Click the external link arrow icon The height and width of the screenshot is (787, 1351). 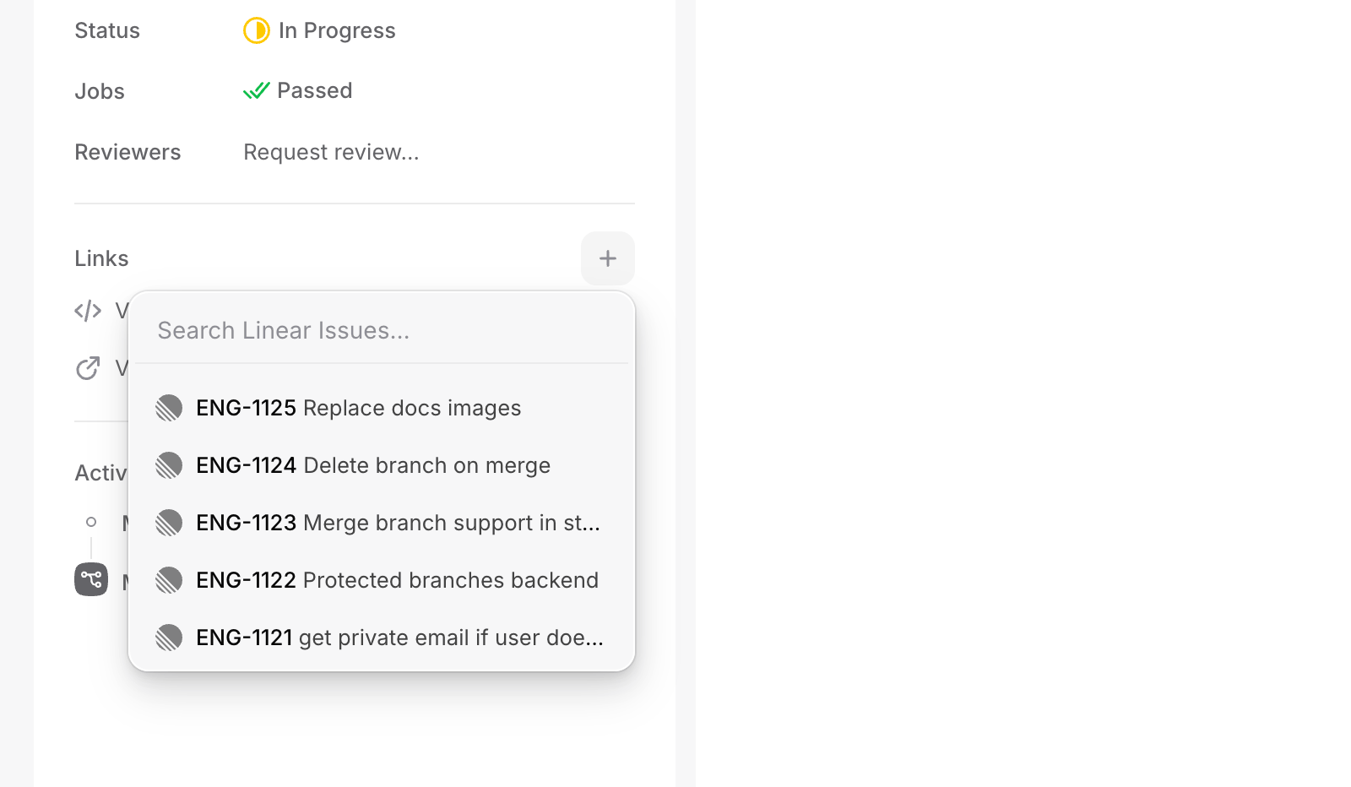click(x=88, y=368)
